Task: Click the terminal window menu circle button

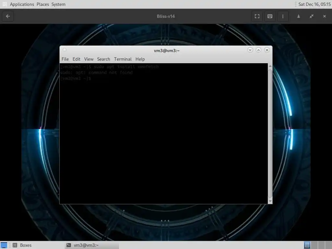Action: click(x=65, y=50)
